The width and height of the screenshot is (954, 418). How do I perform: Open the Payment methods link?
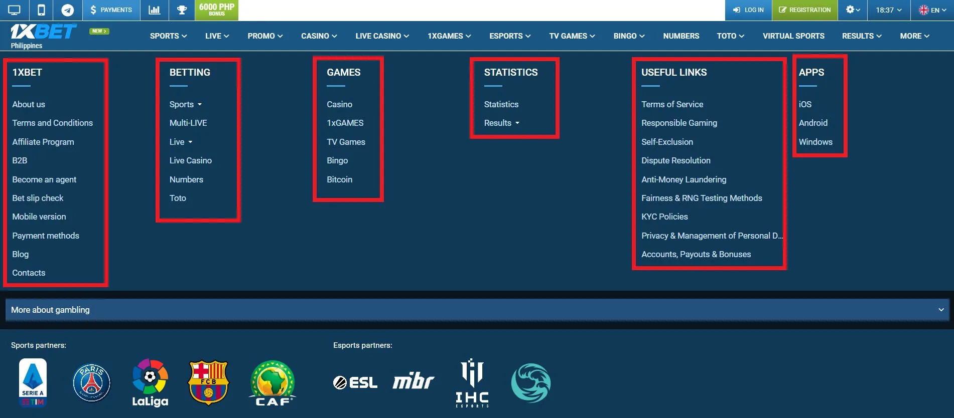tap(46, 236)
